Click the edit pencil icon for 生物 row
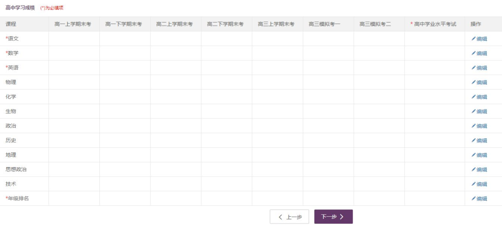This screenshot has height=232, width=502. (x=473, y=112)
